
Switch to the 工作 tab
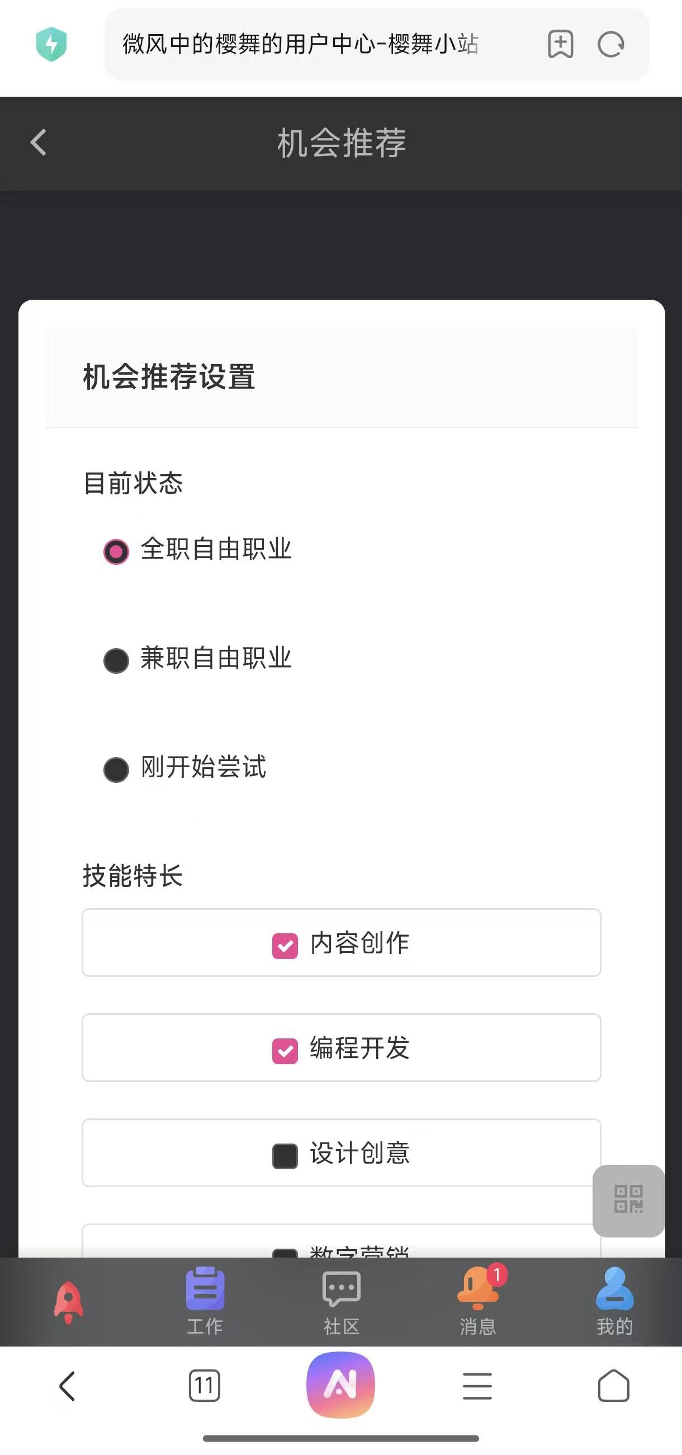pyautogui.click(x=205, y=1300)
